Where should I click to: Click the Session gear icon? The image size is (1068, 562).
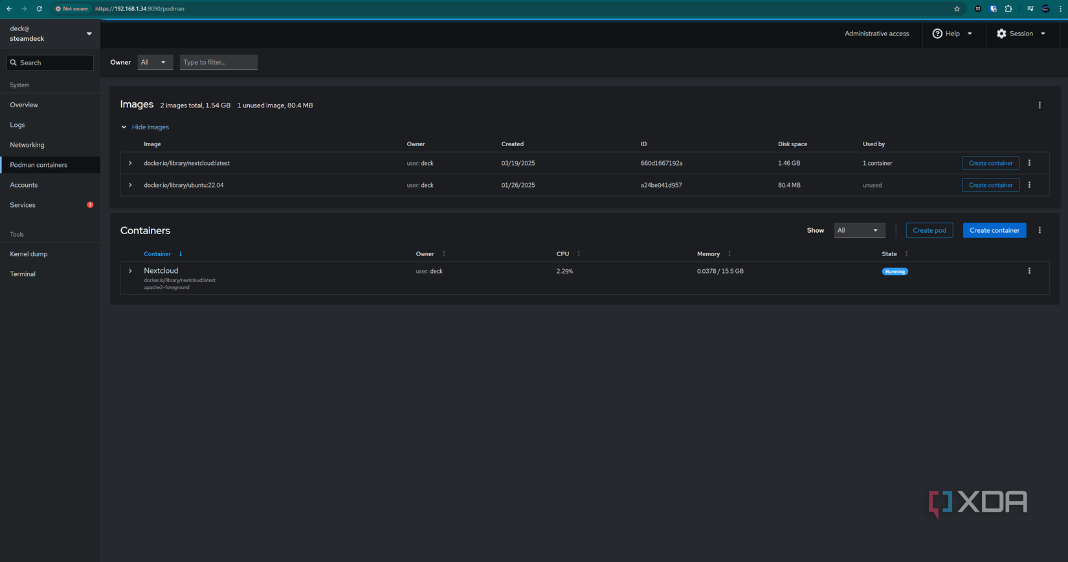pos(1001,34)
